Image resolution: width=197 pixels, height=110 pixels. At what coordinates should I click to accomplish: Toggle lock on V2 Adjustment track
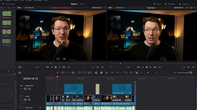[x=21, y=89]
